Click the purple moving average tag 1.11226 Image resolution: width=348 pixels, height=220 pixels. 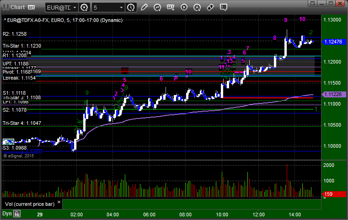(x=333, y=94)
